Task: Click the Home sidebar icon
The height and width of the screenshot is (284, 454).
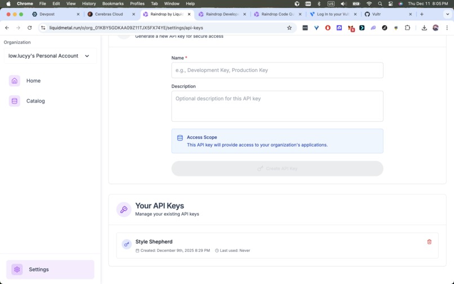Action: (x=15, y=81)
